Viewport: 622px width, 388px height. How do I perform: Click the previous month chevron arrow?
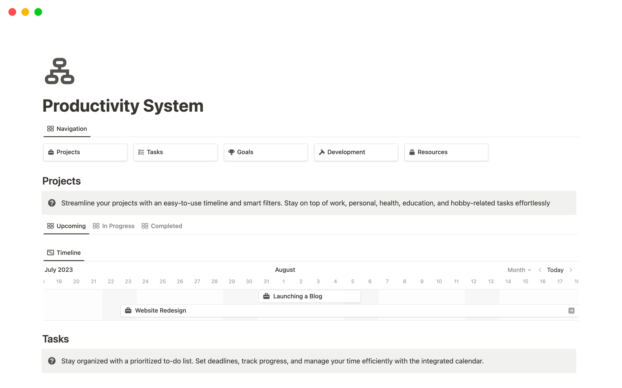tap(539, 270)
